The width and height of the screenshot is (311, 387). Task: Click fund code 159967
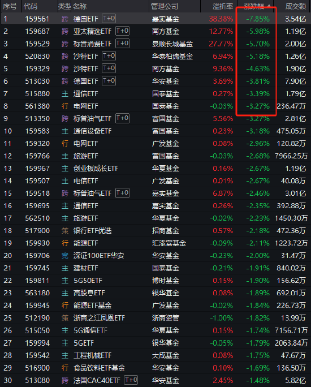(x=37, y=169)
